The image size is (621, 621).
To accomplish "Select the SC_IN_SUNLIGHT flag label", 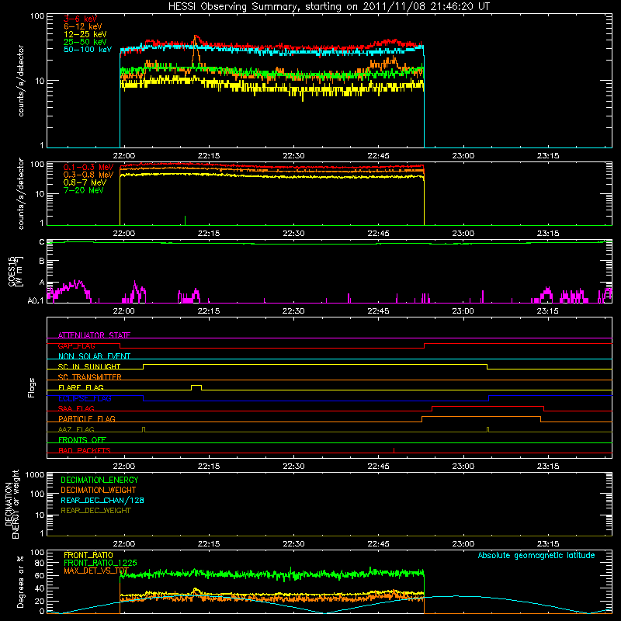I will [x=89, y=366].
